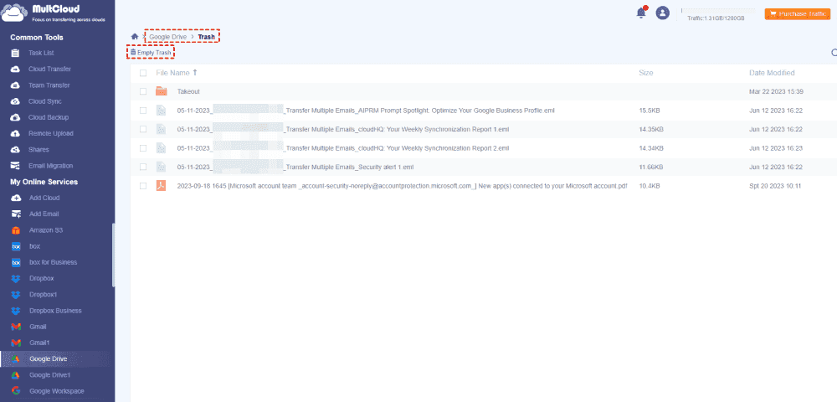The image size is (837, 402).
Task: Open the Takeout folder name
Action: coord(188,92)
